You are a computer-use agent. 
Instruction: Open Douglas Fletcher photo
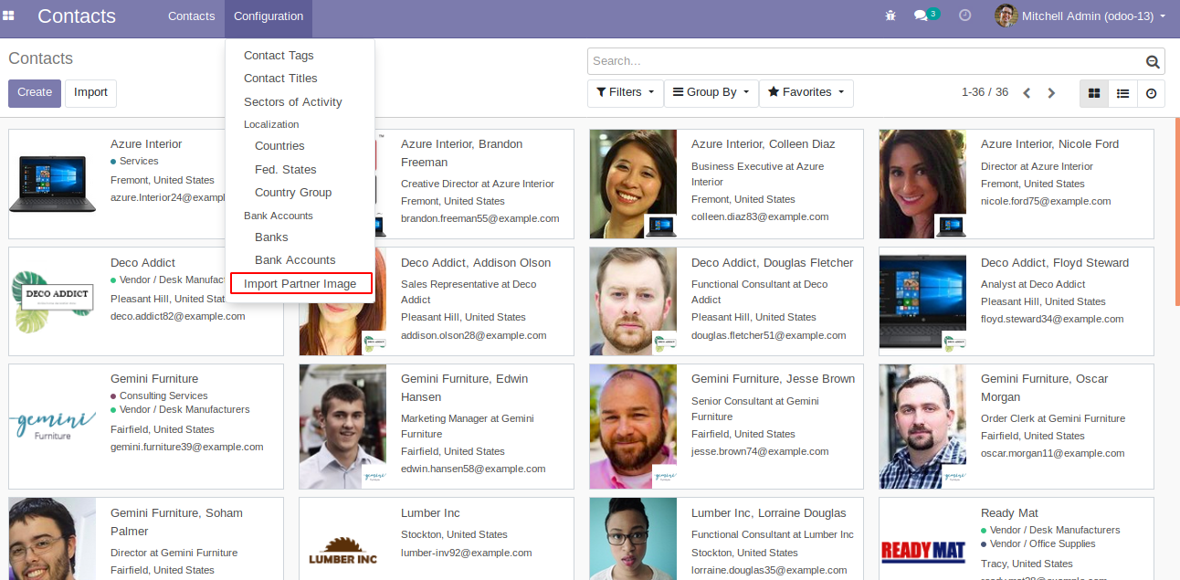click(x=633, y=301)
